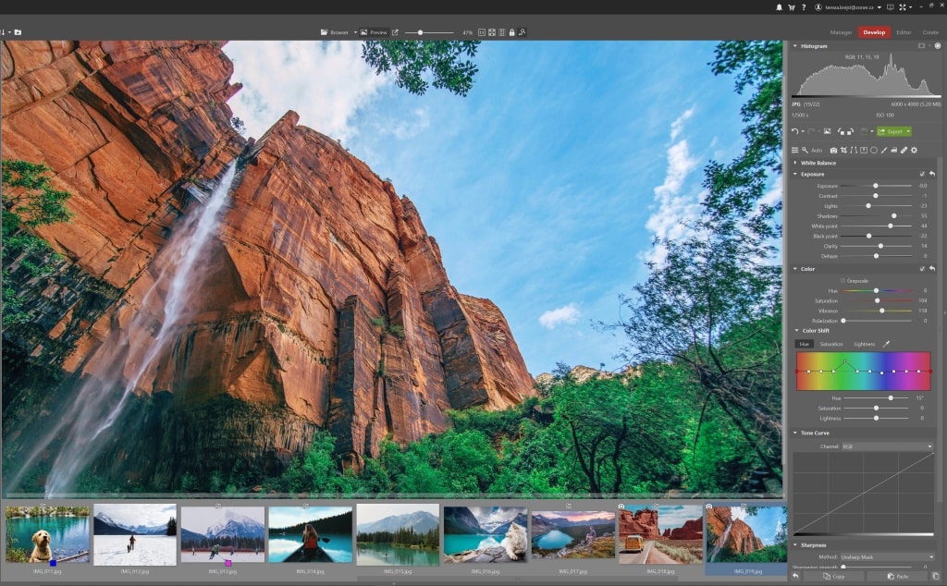Click the Undo arrow icon
Viewport: 947px width, 586px height.
(x=795, y=131)
